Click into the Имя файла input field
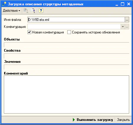 pos(76,20)
